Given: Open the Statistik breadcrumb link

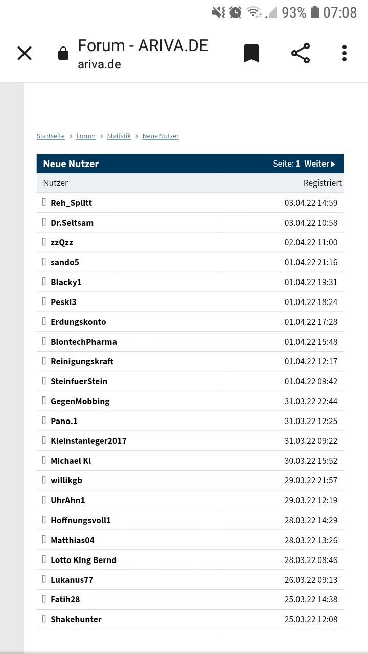Looking at the screenshot, I should (119, 136).
